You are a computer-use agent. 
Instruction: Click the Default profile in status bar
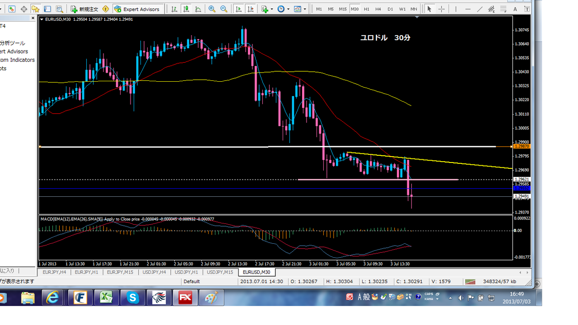tap(191, 282)
